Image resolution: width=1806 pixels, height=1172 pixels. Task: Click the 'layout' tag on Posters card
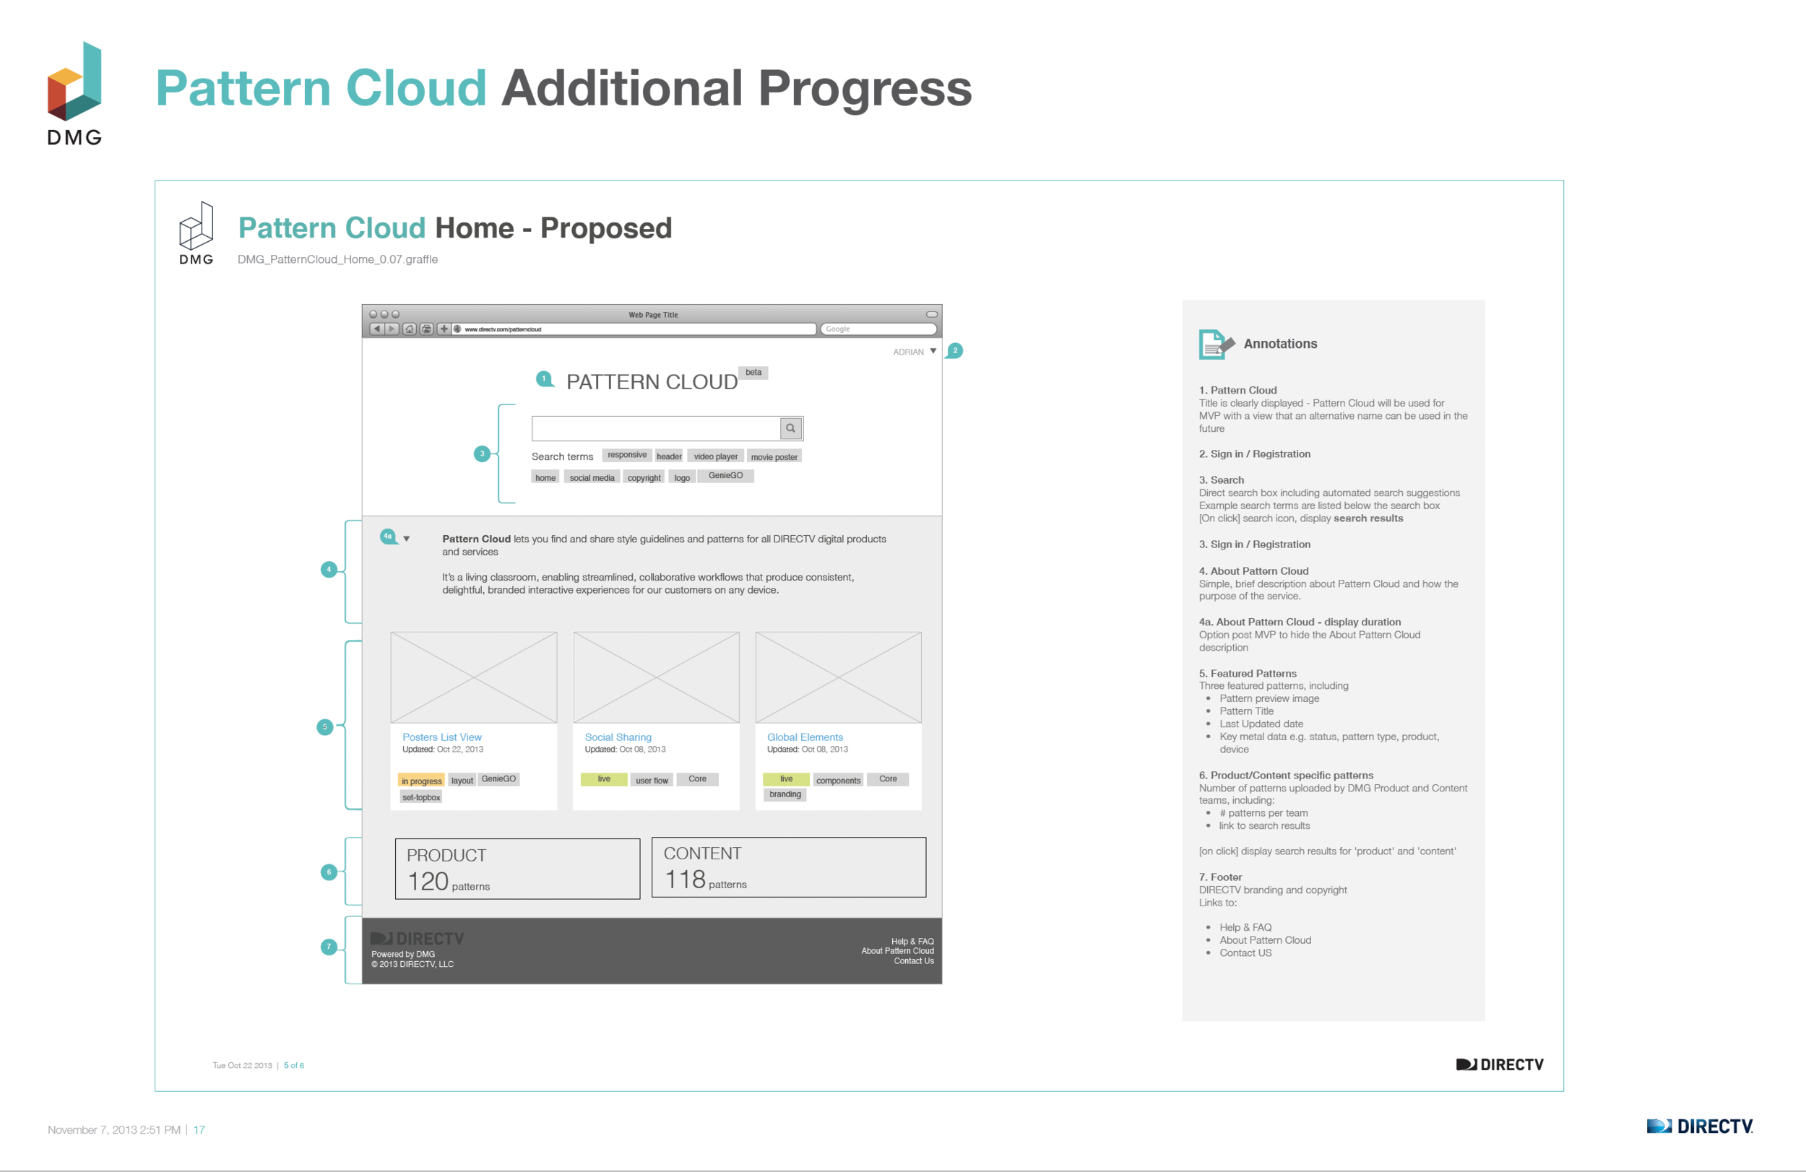point(462,781)
